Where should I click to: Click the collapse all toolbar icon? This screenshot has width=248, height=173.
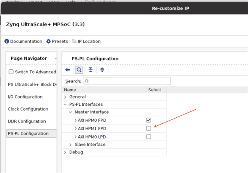[91, 70]
